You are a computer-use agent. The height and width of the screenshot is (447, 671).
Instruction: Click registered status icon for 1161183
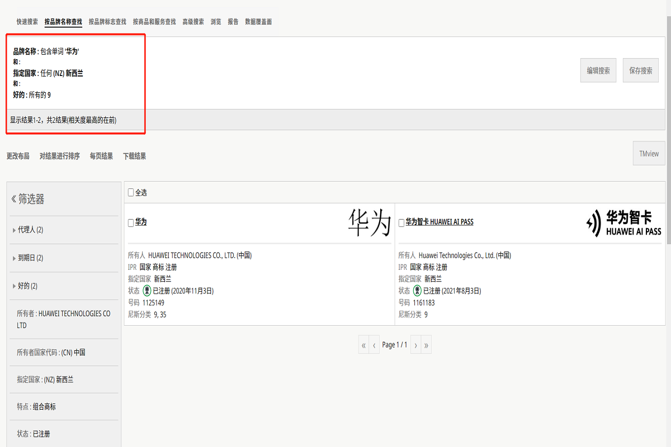click(x=417, y=291)
